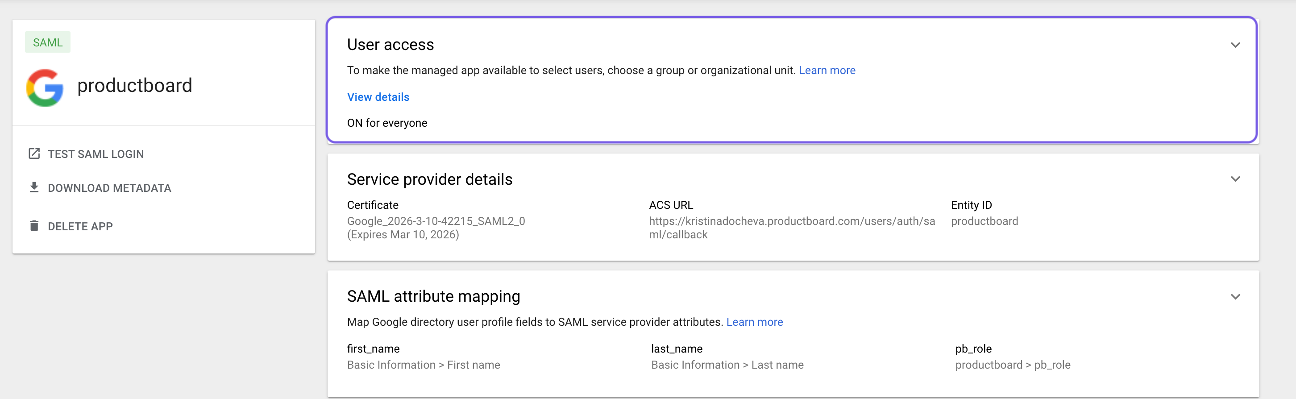The width and height of the screenshot is (1296, 399).
Task: Click the first_name attribute label
Action: point(373,349)
